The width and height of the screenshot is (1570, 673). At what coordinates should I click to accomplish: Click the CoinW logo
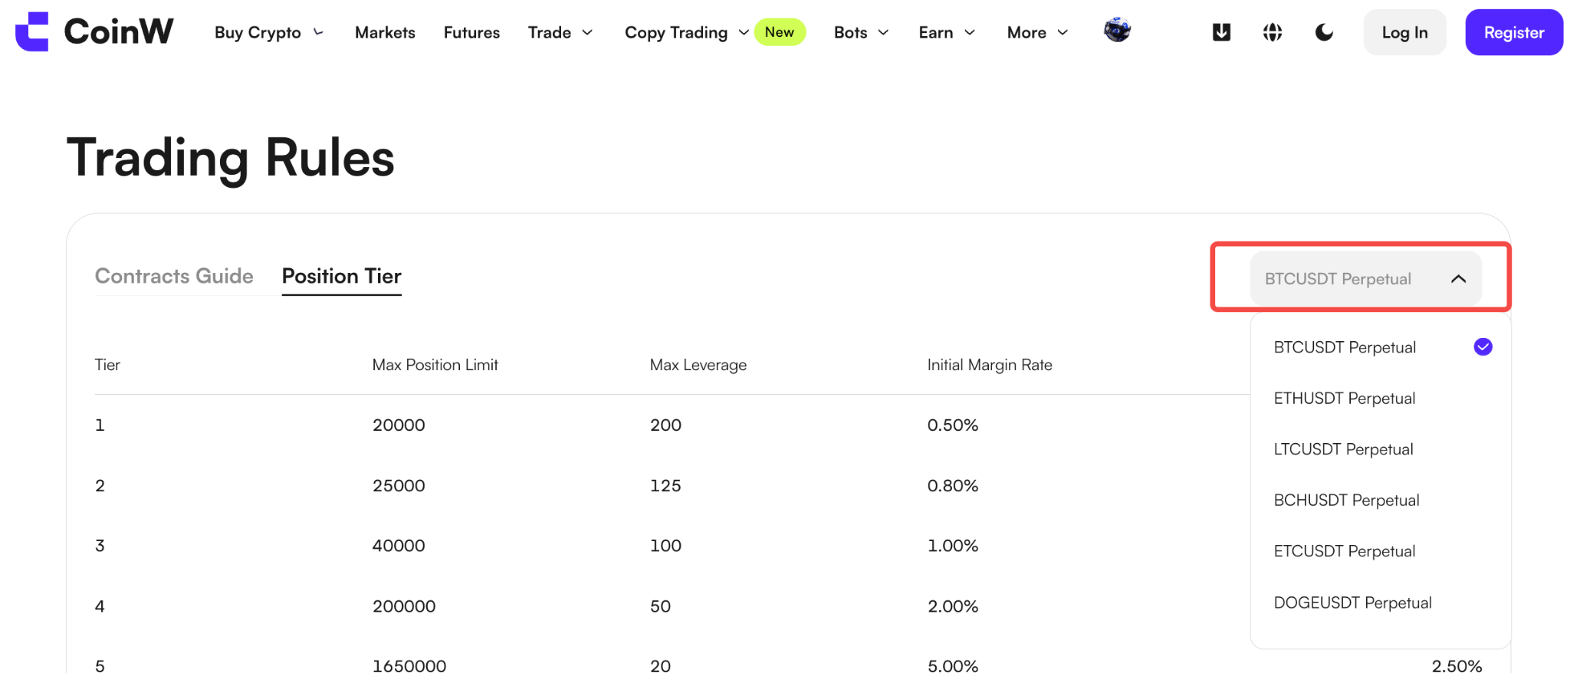[94, 31]
